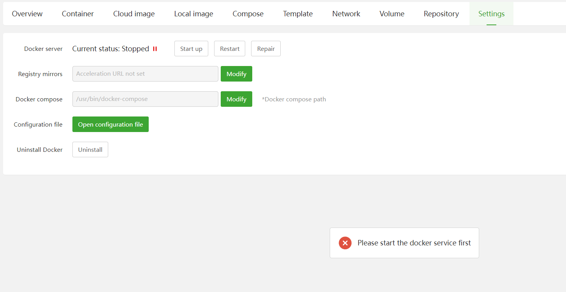The width and height of the screenshot is (566, 292).
Task: View the Network tab
Action: point(346,14)
